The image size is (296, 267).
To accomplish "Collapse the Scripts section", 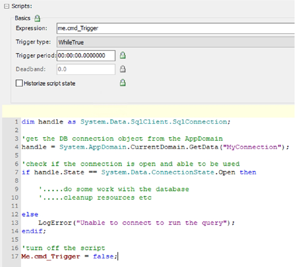I will coord(7,6).
